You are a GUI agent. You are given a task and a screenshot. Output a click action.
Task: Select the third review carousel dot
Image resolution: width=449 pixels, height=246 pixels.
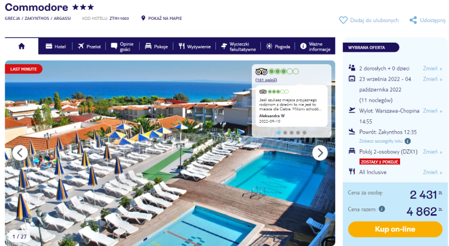[x=292, y=132]
